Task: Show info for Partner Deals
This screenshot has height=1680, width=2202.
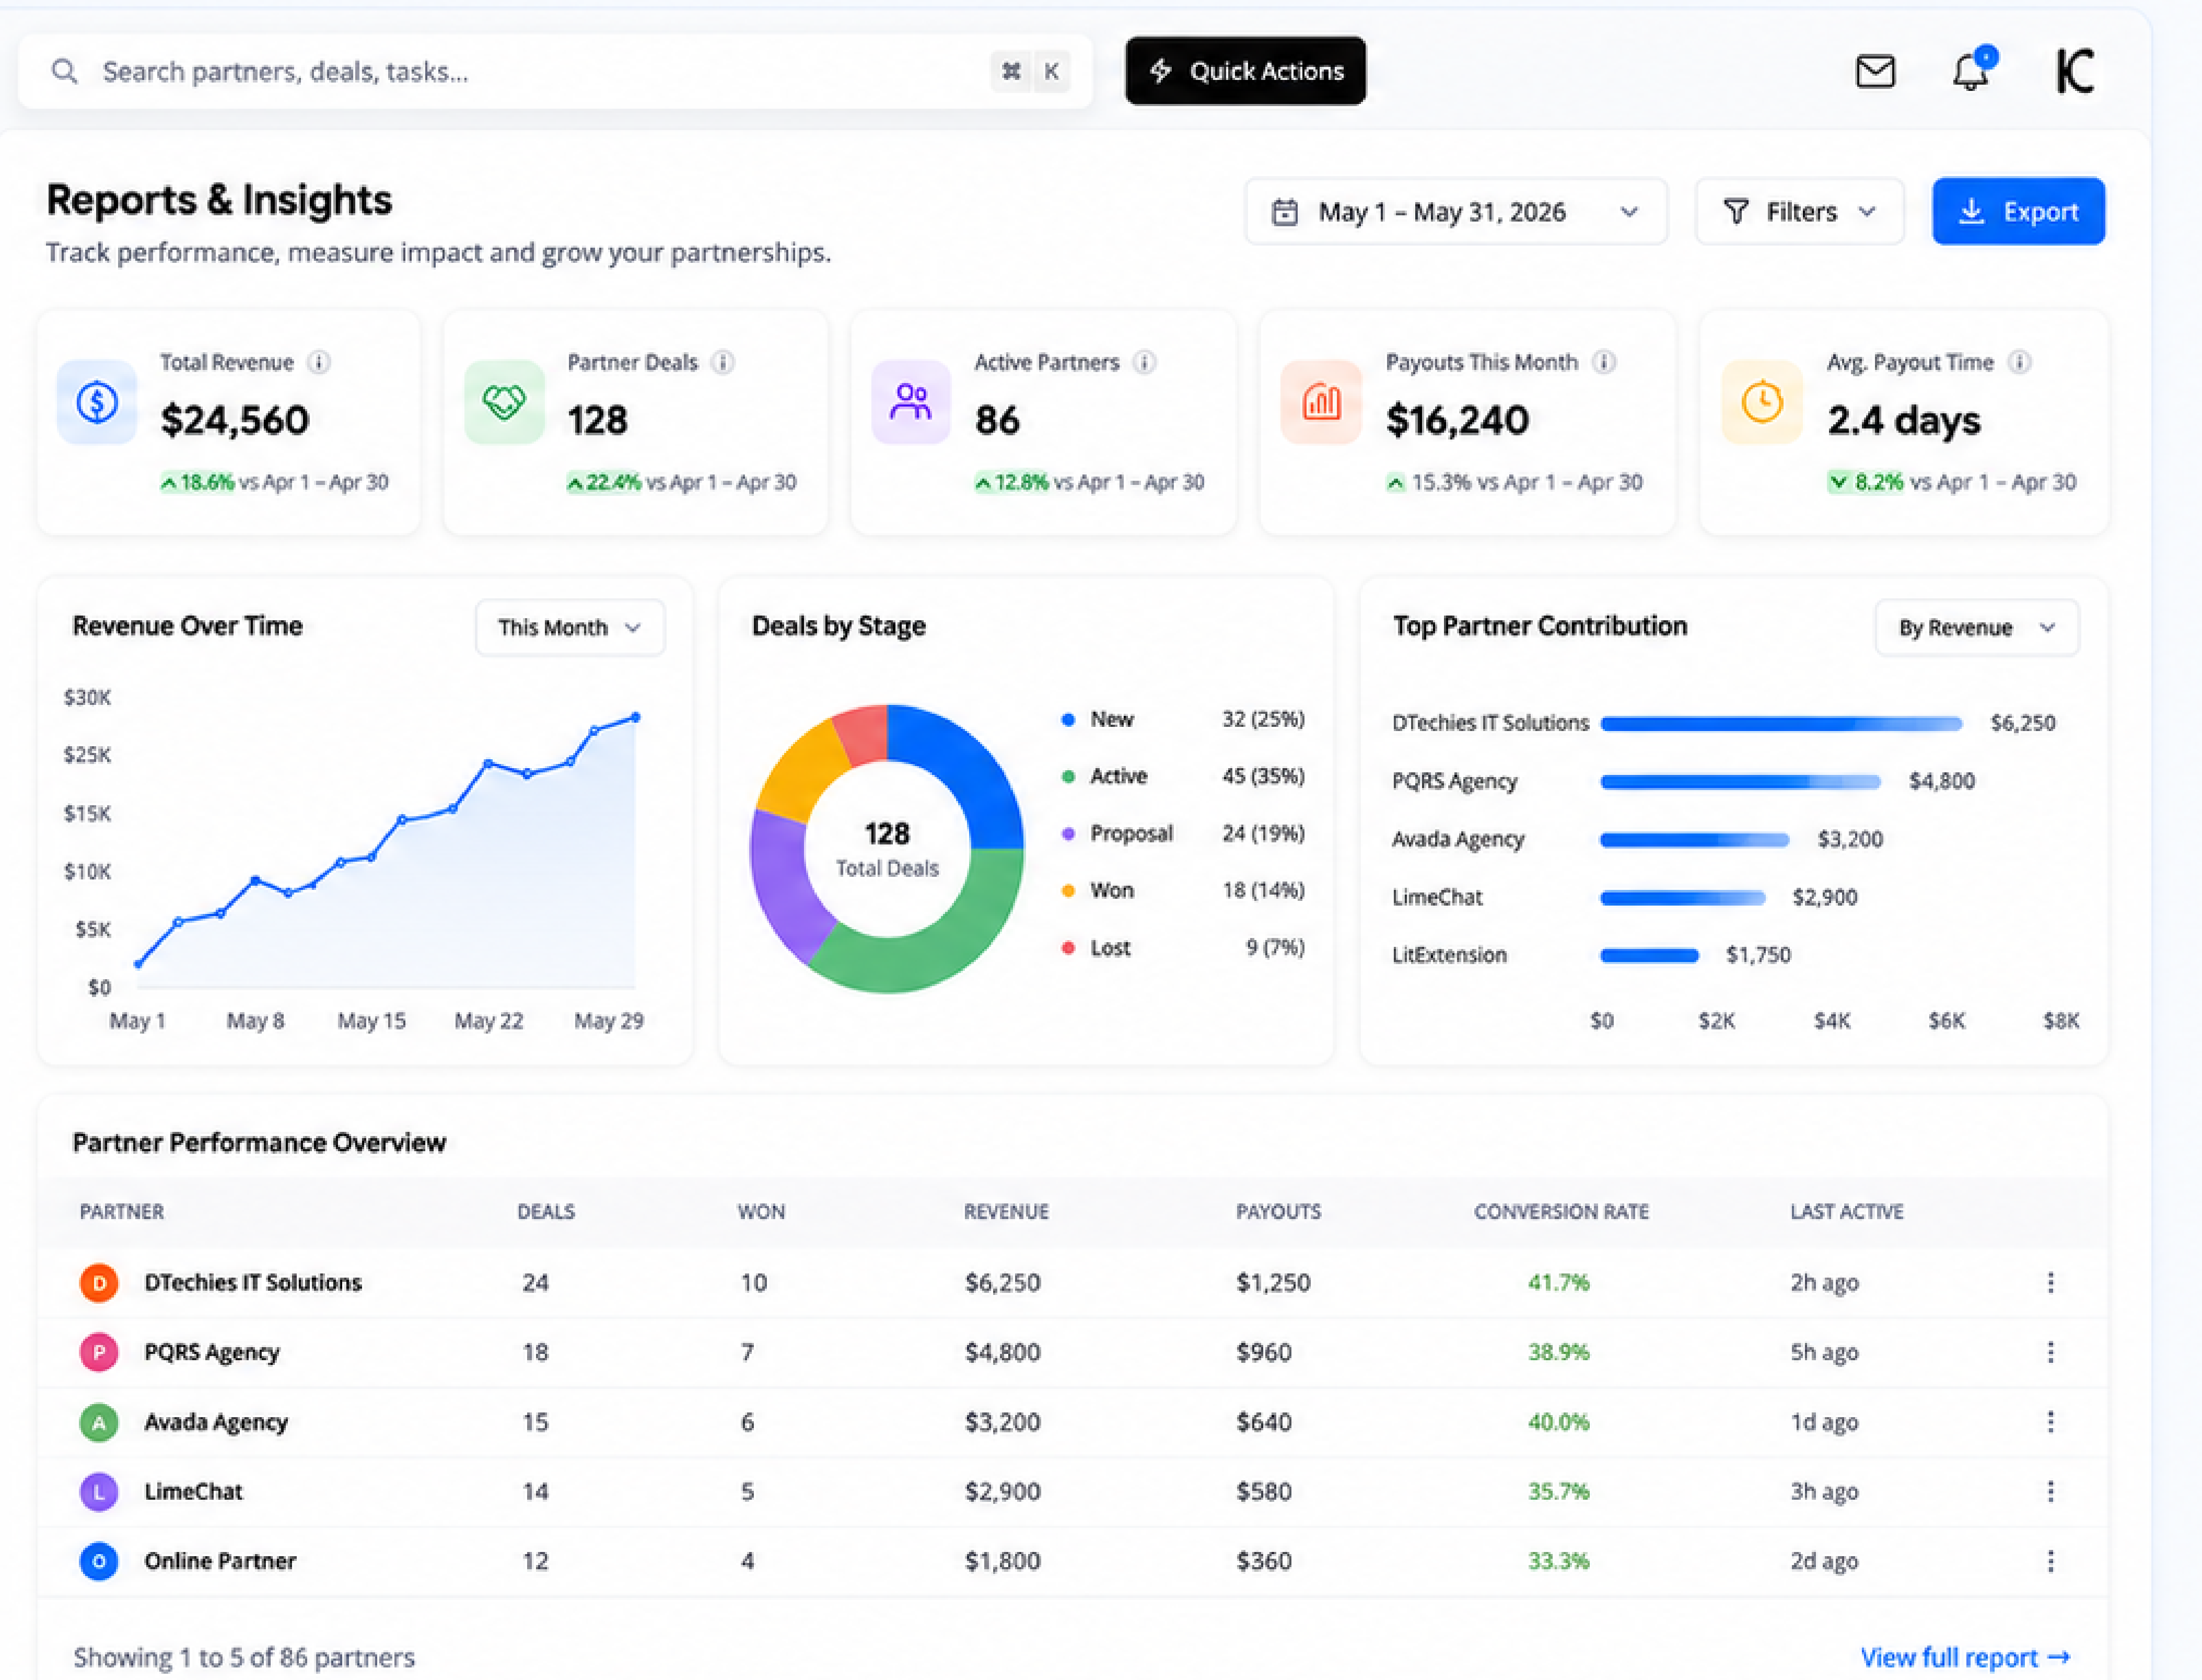Action: (x=723, y=362)
